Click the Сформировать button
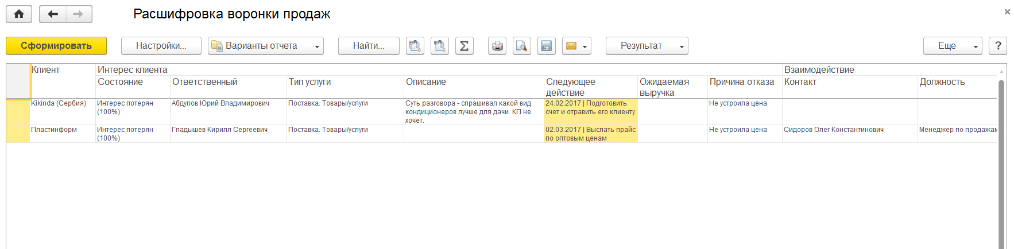The height and width of the screenshot is (249, 1014). pyautogui.click(x=56, y=46)
